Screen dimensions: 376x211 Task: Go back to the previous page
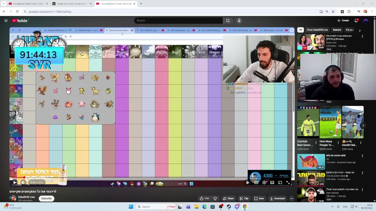tap(4, 12)
